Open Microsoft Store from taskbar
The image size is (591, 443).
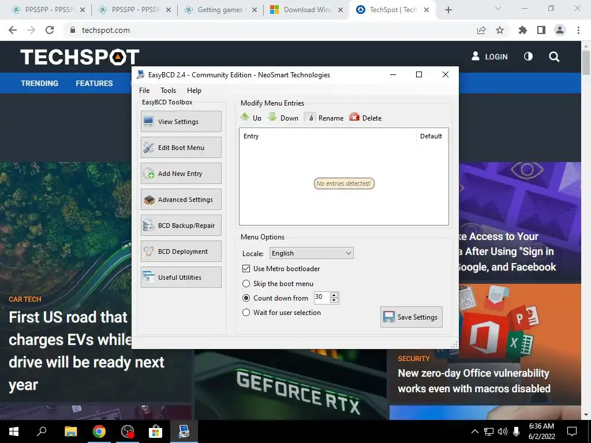click(155, 431)
